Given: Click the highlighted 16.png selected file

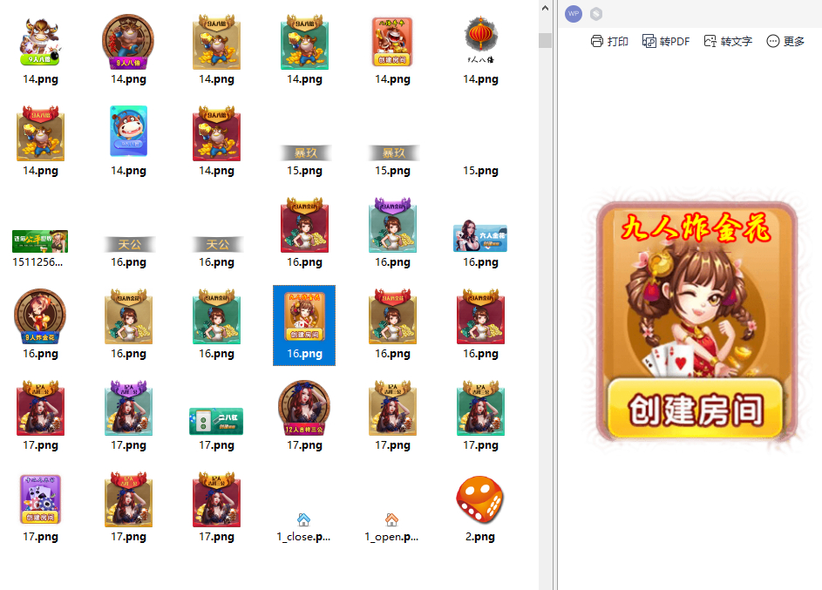Looking at the screenshot, I should point(304,325).
